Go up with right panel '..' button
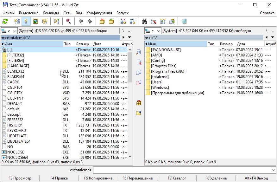The width and height of the screenshot is (277, 182). click(x=273, y=31)
